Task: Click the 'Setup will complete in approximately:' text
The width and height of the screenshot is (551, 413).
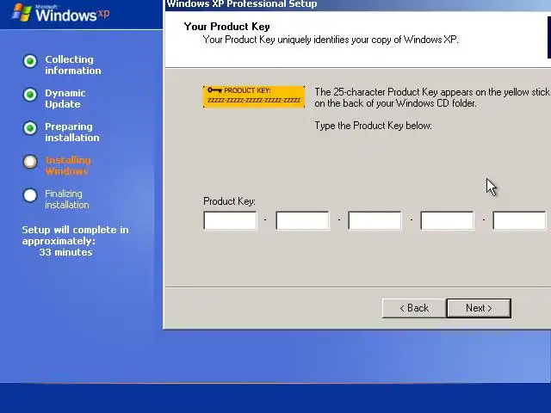Action: point(75,235)
